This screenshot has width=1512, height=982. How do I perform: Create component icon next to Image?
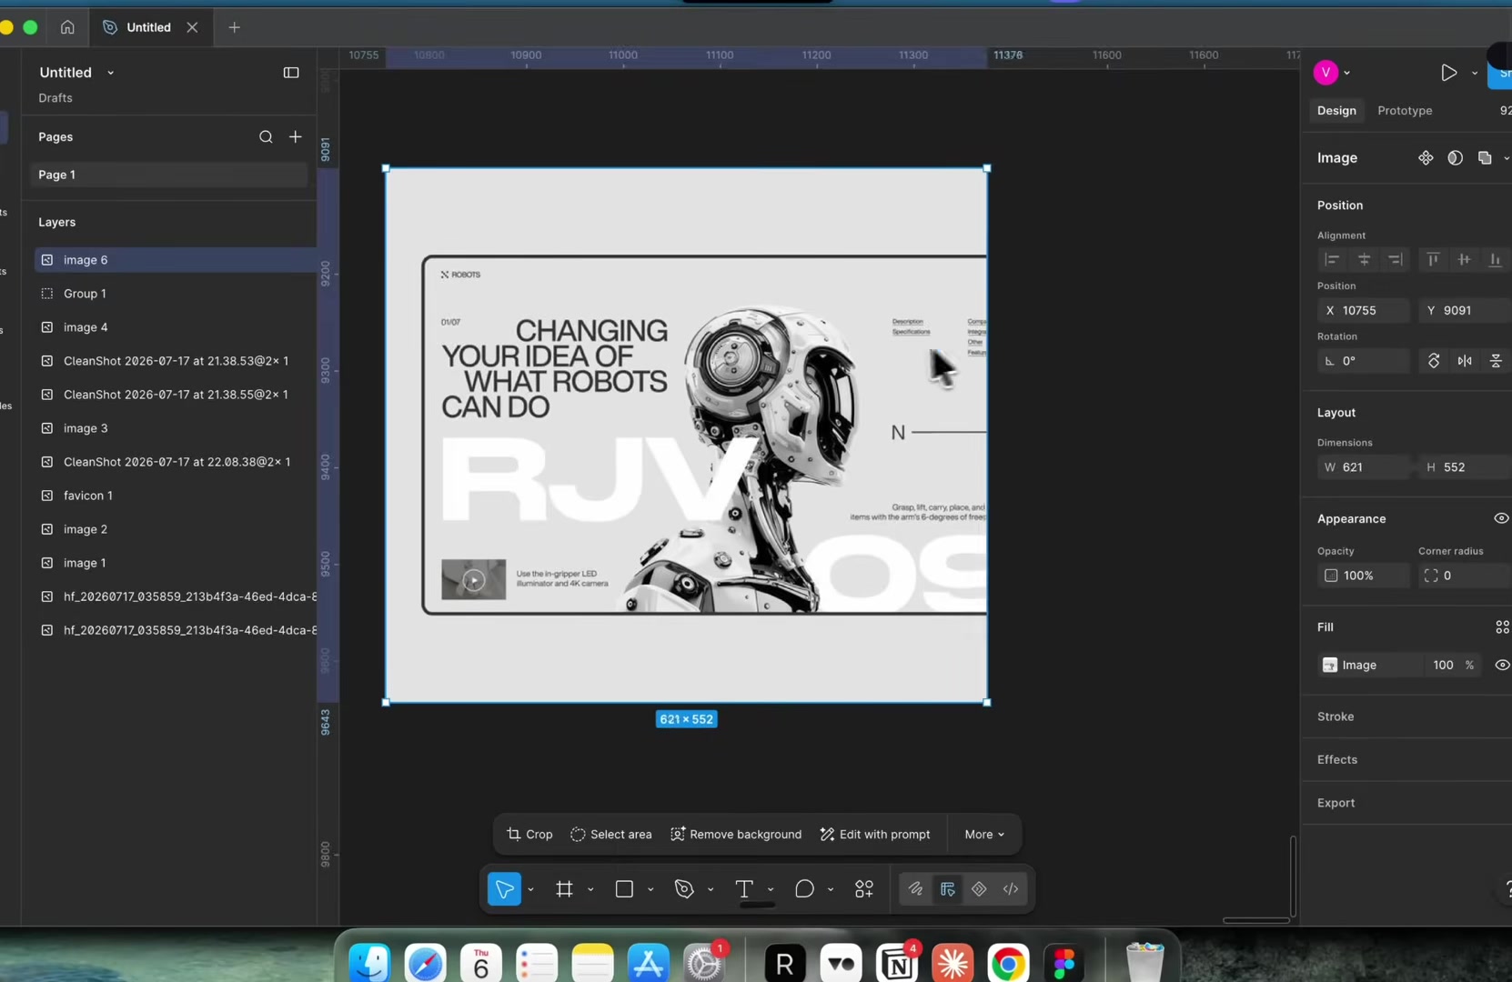(x=1426, y=158)
